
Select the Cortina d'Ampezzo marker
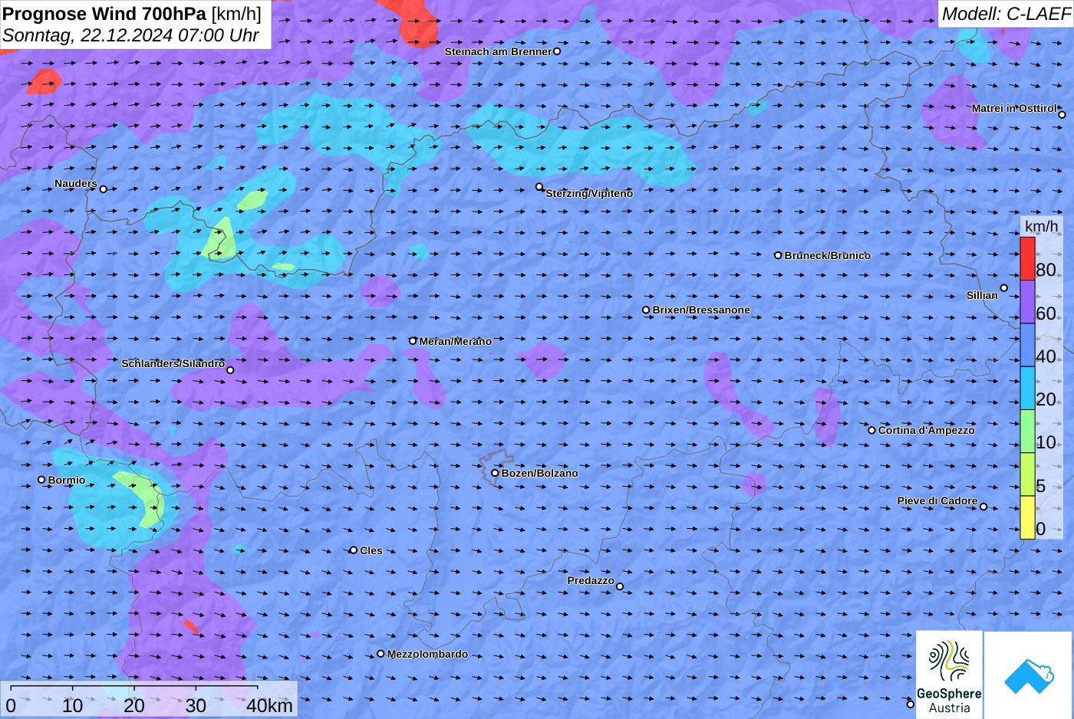[871, 430]
